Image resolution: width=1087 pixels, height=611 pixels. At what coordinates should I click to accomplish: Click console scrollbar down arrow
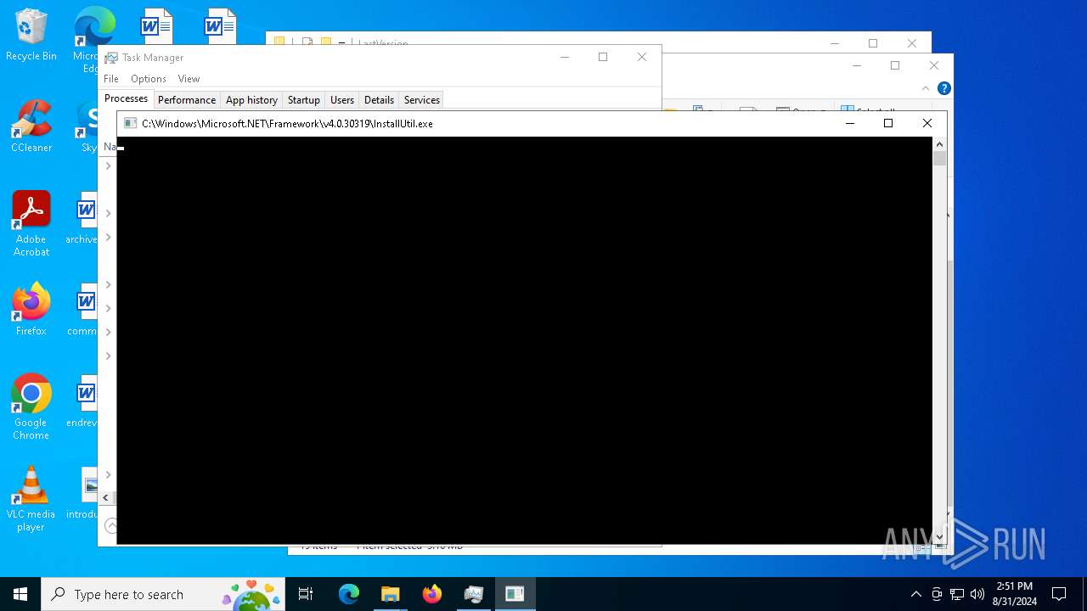click(939, 537)
